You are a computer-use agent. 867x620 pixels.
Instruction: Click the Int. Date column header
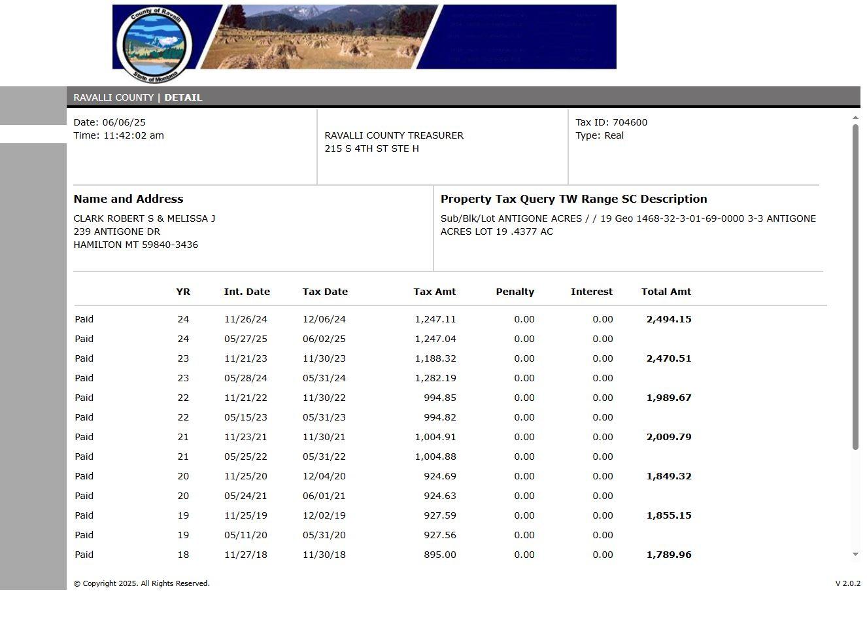click(246, 292)
